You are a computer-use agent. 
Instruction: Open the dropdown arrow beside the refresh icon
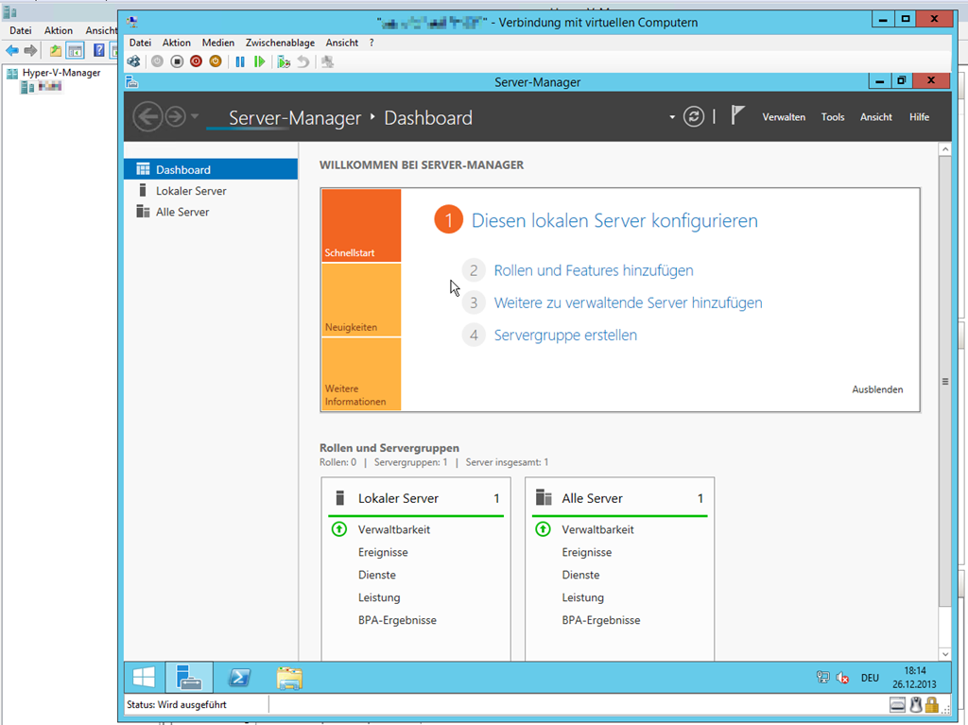(x=672, y=117)
